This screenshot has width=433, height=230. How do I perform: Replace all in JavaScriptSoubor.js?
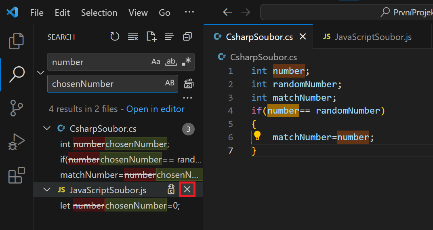(171, 190)
